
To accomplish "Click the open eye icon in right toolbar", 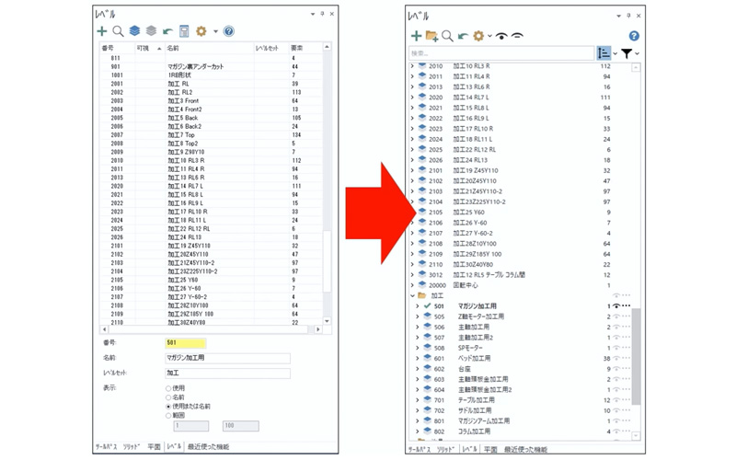I will tap(502, 36).
